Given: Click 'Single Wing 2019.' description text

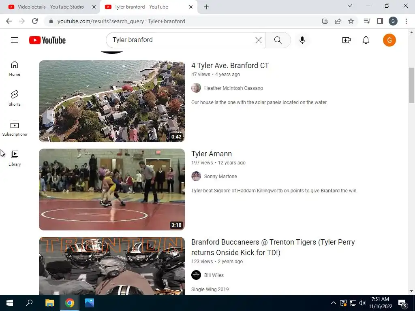Looking at the screenshot, I should tap(210, 289).
